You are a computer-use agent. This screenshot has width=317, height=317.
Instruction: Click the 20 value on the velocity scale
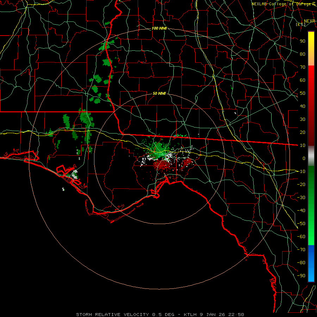point(303,132)
